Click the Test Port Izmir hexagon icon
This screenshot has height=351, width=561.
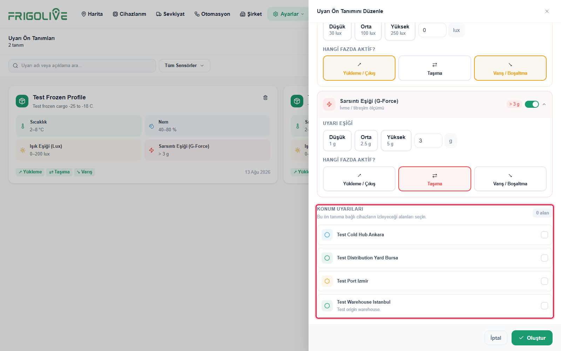point(327,281)
